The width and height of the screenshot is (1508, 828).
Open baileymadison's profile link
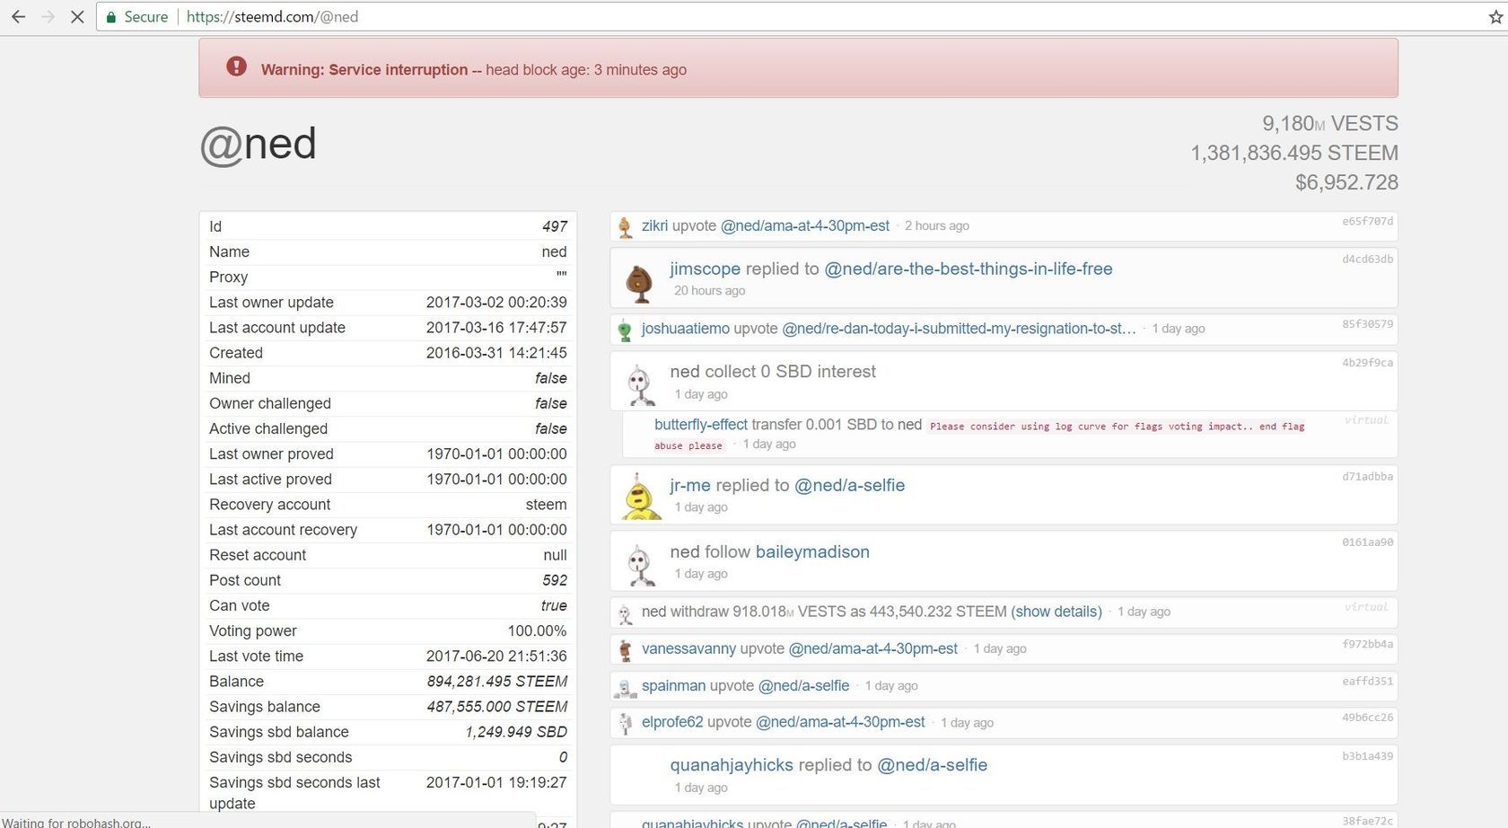(x=812, y=551)
